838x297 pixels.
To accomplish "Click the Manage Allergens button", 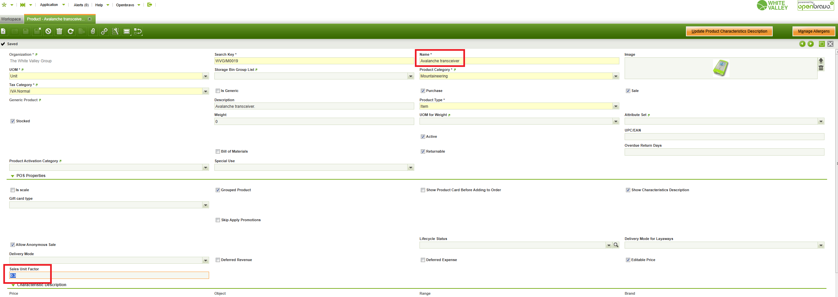I will click(813, 31).
